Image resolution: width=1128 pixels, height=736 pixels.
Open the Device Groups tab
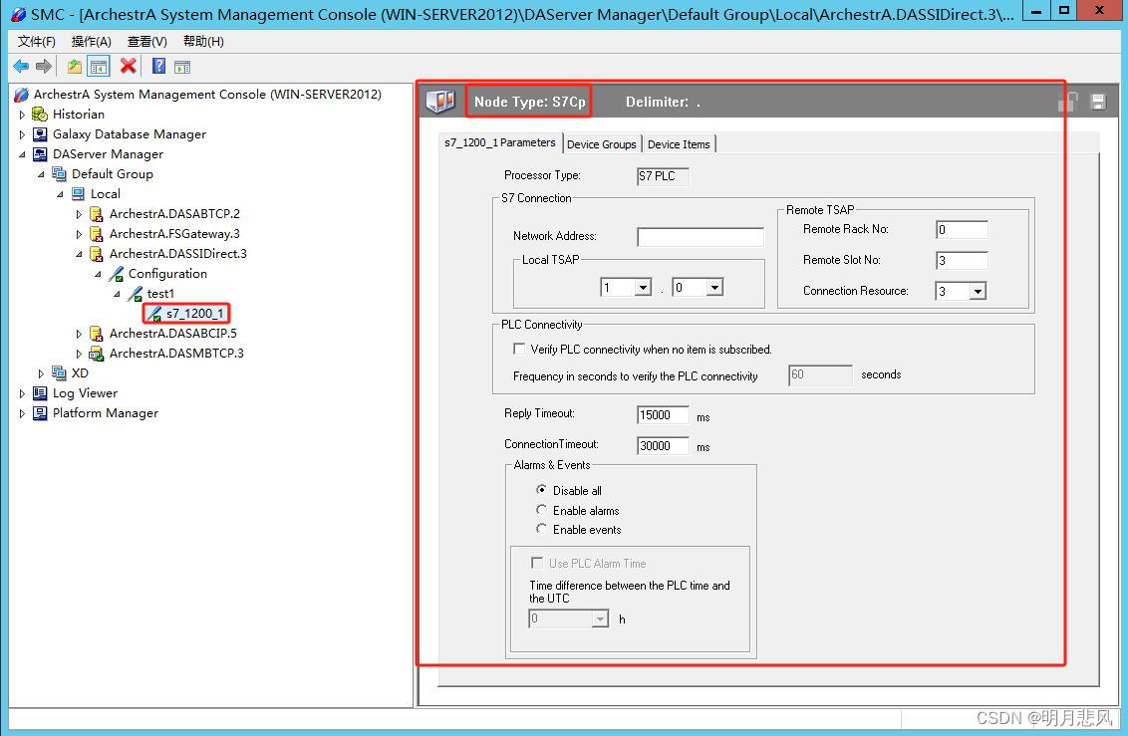[602, 143]
